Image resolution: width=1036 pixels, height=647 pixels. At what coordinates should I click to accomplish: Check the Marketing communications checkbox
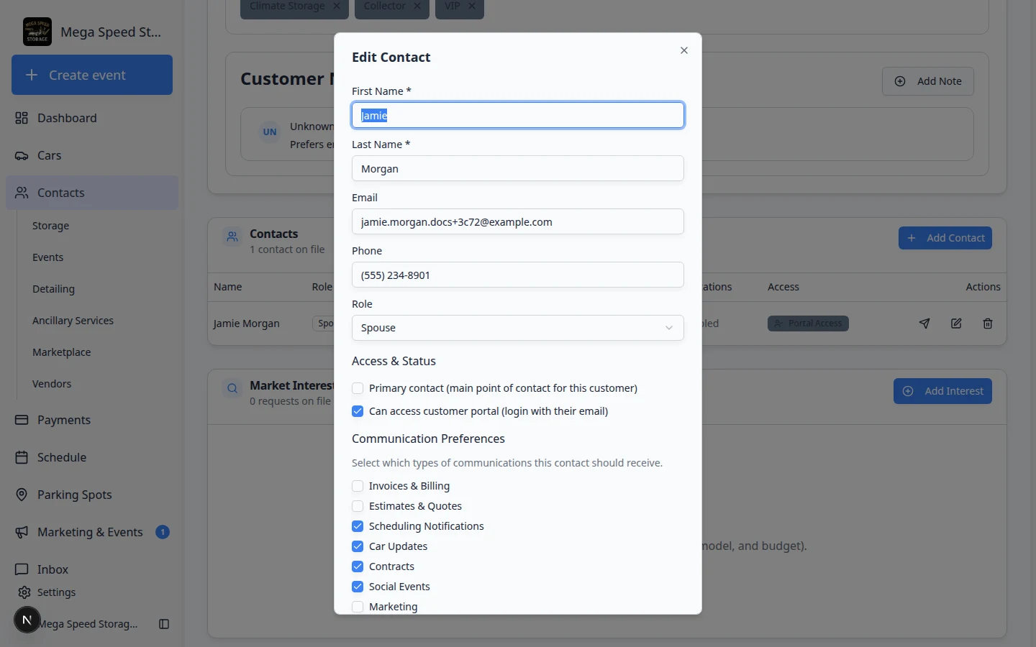[x=358, y=607]
